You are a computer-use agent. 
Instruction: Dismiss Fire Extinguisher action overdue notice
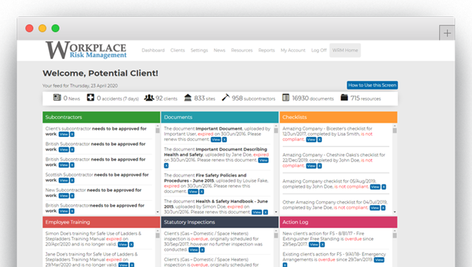pyautogui.click(x=322, y=244)
